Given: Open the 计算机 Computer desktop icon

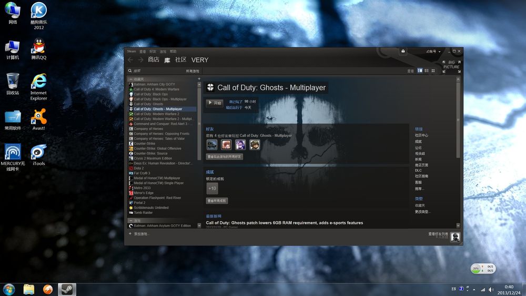Looking at the screenshot, I should click(x=13, y=50).
